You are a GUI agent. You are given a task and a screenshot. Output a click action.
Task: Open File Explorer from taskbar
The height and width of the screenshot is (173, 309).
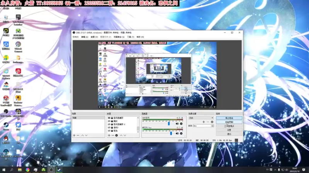pos(20,170)
